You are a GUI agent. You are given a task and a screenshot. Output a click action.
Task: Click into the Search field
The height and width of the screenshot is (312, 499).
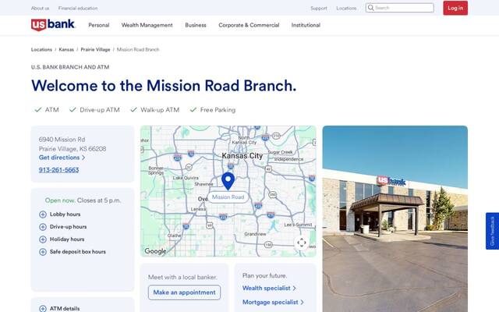(400, 8)
